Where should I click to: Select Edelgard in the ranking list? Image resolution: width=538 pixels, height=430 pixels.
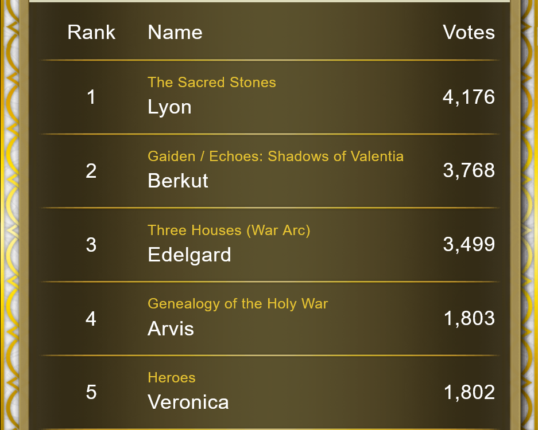(189, 255)
